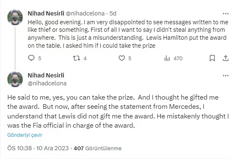The image size is (235, 159).
Task: Open Nihad Nesirli name in first tweet
Action: point(46,13)
